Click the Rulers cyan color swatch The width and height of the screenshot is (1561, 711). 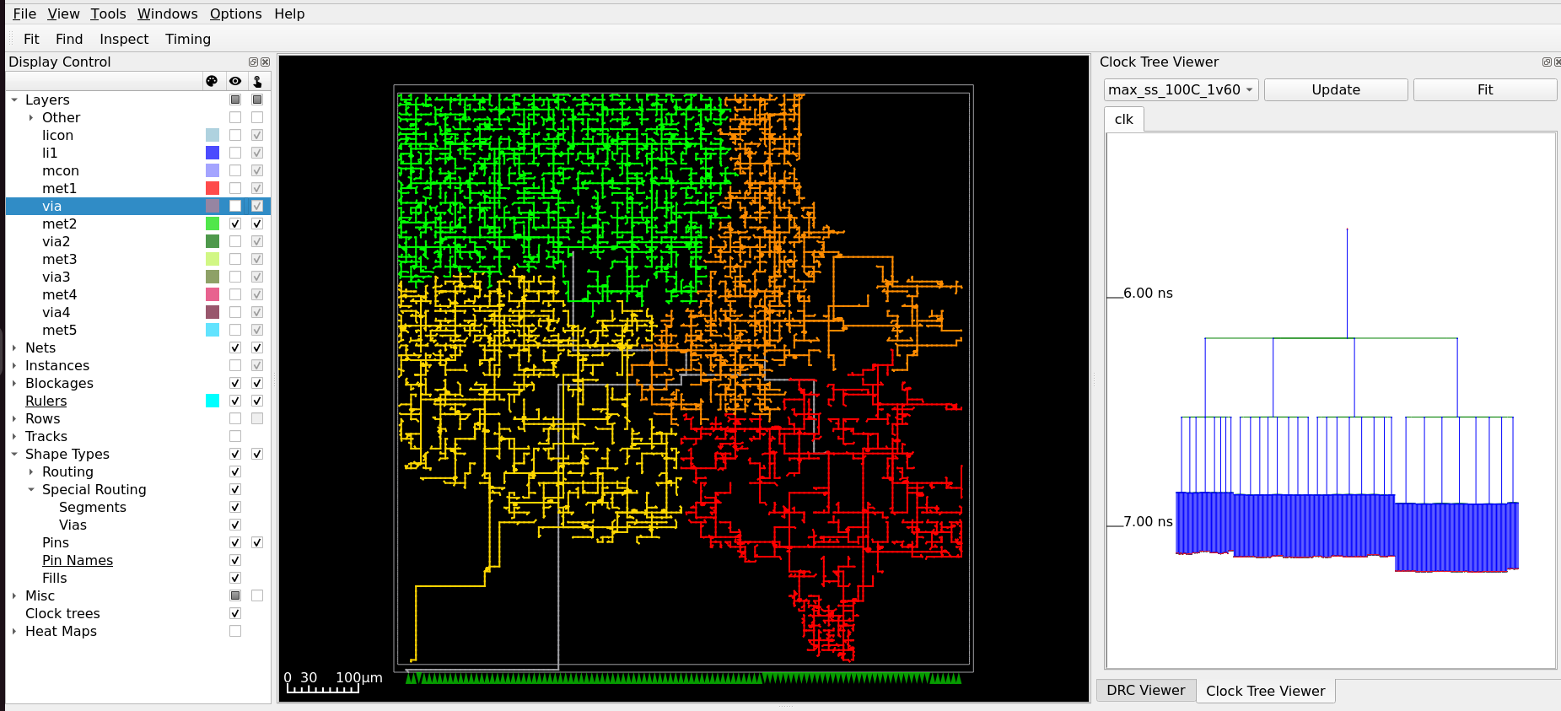coord(213,401)
